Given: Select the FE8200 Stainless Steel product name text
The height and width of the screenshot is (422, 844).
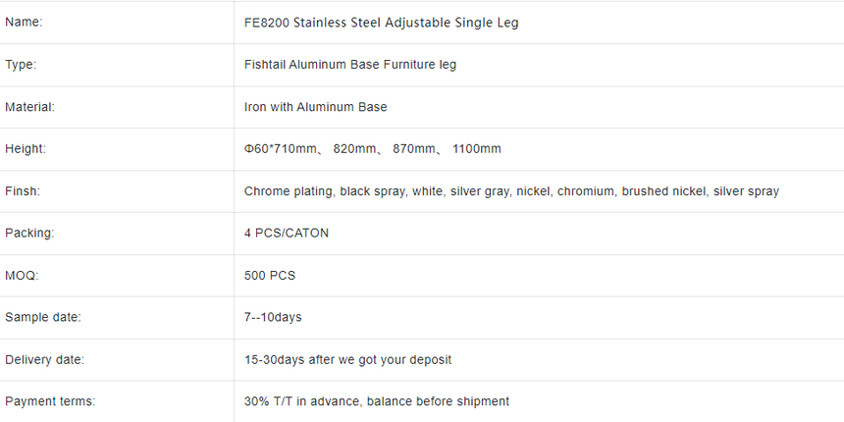Looking at the screenshot, I should [381, 23].
